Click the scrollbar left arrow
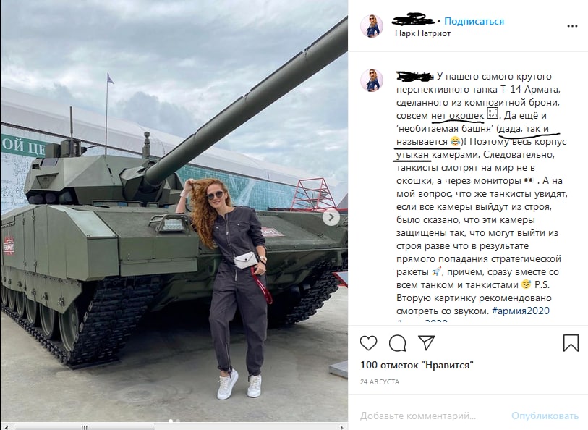This screenshot has height=430, width=588. [x=6, y=427]
